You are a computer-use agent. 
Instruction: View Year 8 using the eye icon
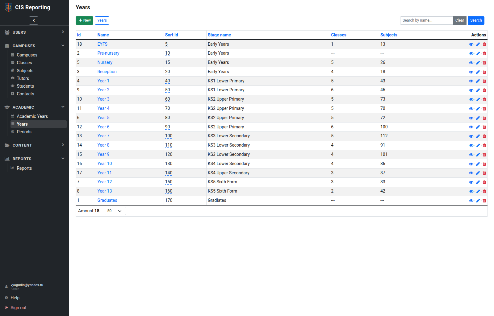(x=471, y=145)
